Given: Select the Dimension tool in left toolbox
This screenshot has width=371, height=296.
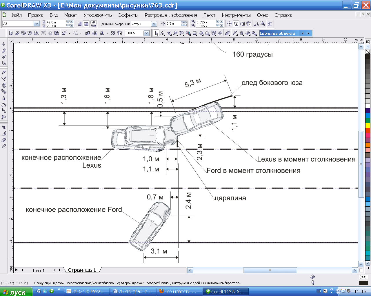Looking at the screenshot, I should click(x=3, y=117).
